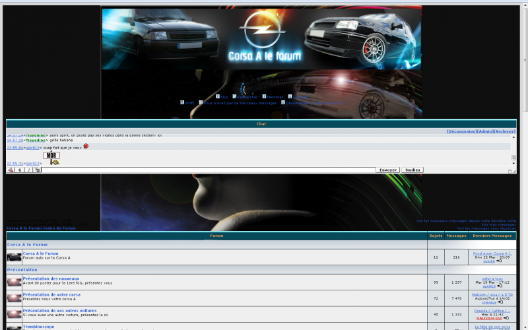Click the Rechercher search icon
This screenshot has width=528, height=330.
pyautogui.click(x=234, y=96)
